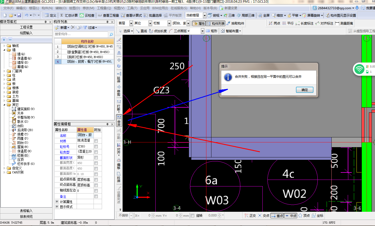Expand the 显示样式 section
The image size is (375, 226).
coord(57,207)
